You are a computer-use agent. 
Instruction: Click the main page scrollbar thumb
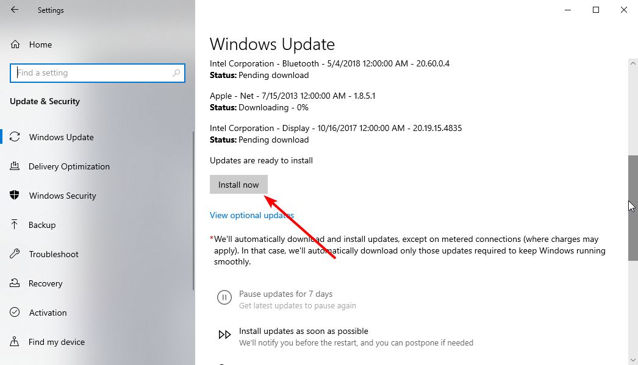[x=633, y=208]
